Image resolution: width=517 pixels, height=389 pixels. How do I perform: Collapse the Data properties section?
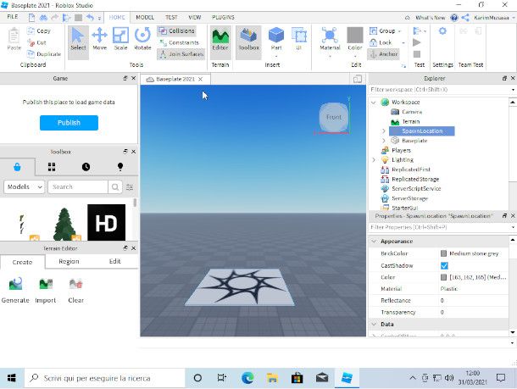coord(374,324)
